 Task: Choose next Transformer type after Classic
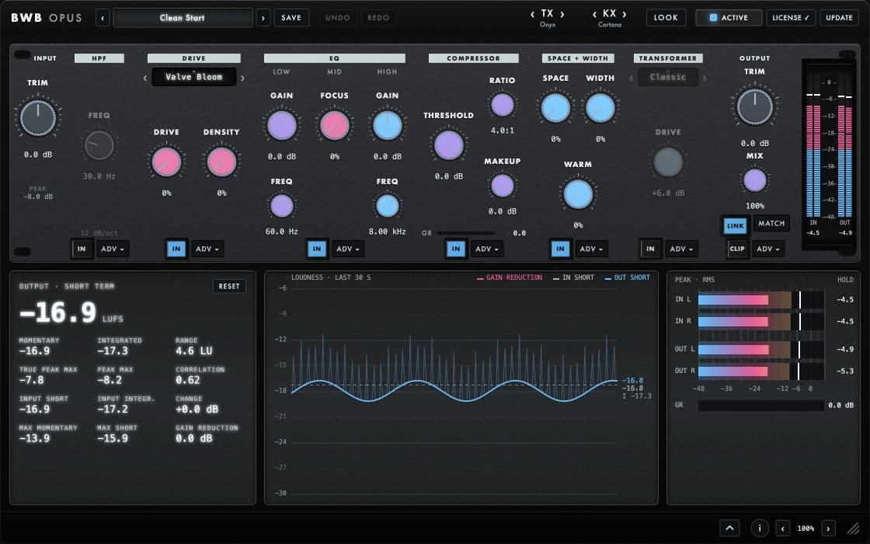[x=705, y=78]
